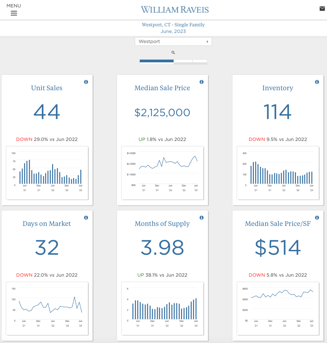Select the last segment of the tab bar
The height and width of the screenshot is (343, 327).
coord(200,61)
